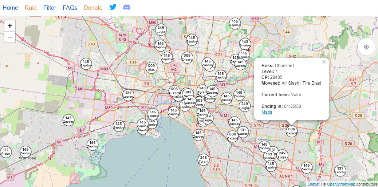Click the moveset Air Slash | Fire Blast
378x187 pixels.
[x=301, y=83]
